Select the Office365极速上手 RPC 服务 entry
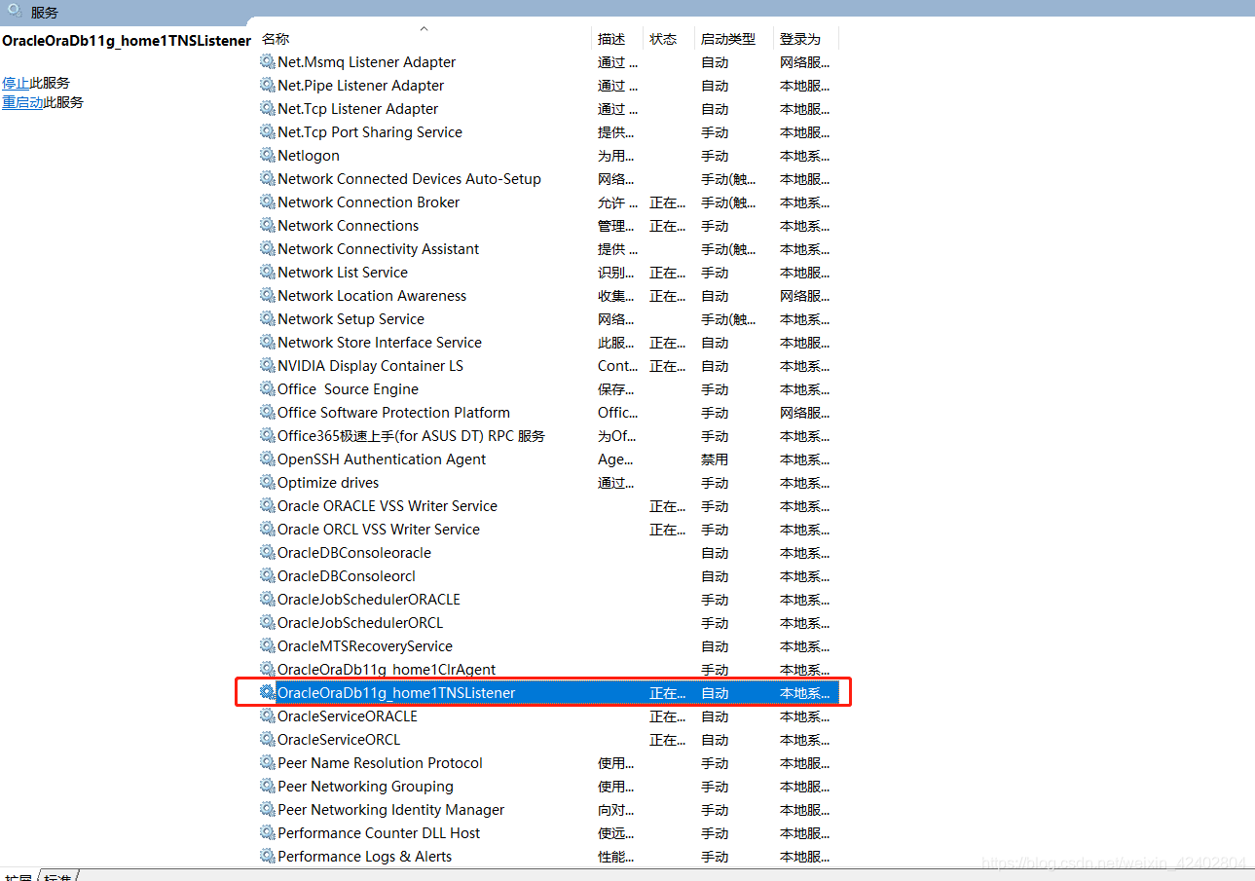The width and height of the screenshot is (1255, 881). pyautogui.click(x=411, y=435)
